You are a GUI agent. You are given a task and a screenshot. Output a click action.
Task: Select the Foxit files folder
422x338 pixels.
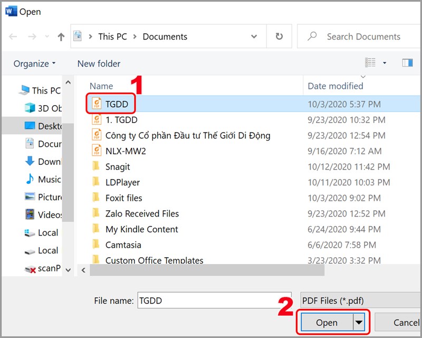click(123, 198)
